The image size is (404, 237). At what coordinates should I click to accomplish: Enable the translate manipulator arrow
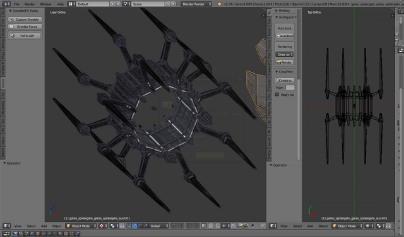point(134,226)
